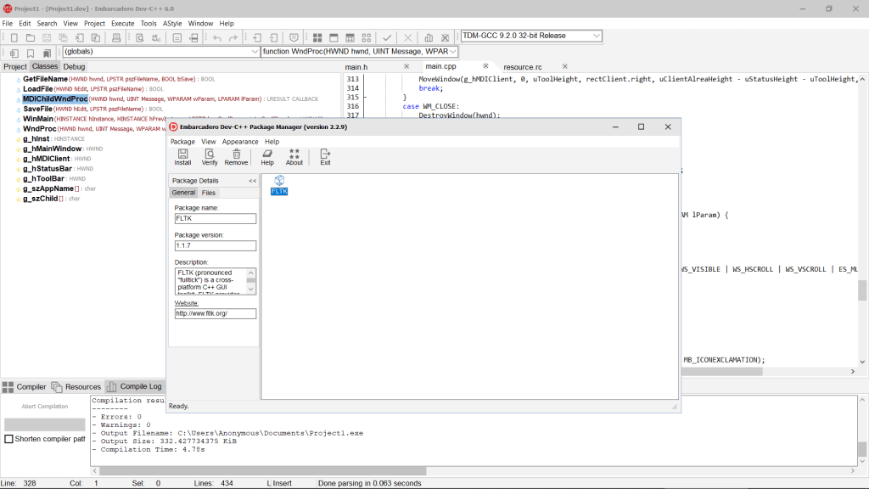Screen dimensions: 869x489
Task: Click the Undo arrow toolbar icon
Action: (217, 37)
